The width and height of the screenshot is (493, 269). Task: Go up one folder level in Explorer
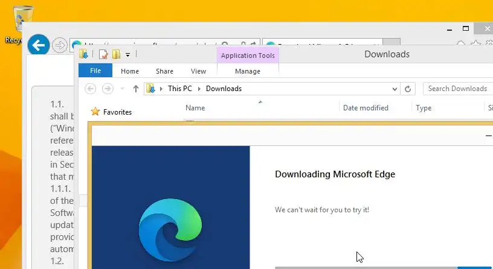tap(136, 89)
